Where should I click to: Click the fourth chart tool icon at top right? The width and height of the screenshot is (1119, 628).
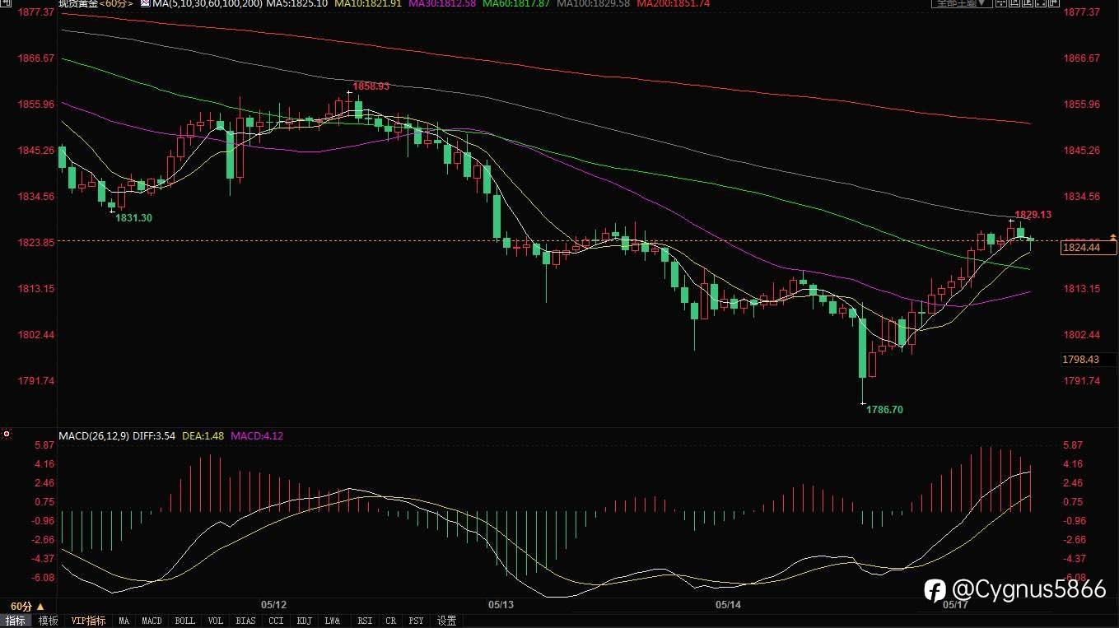pos(1041,3)
